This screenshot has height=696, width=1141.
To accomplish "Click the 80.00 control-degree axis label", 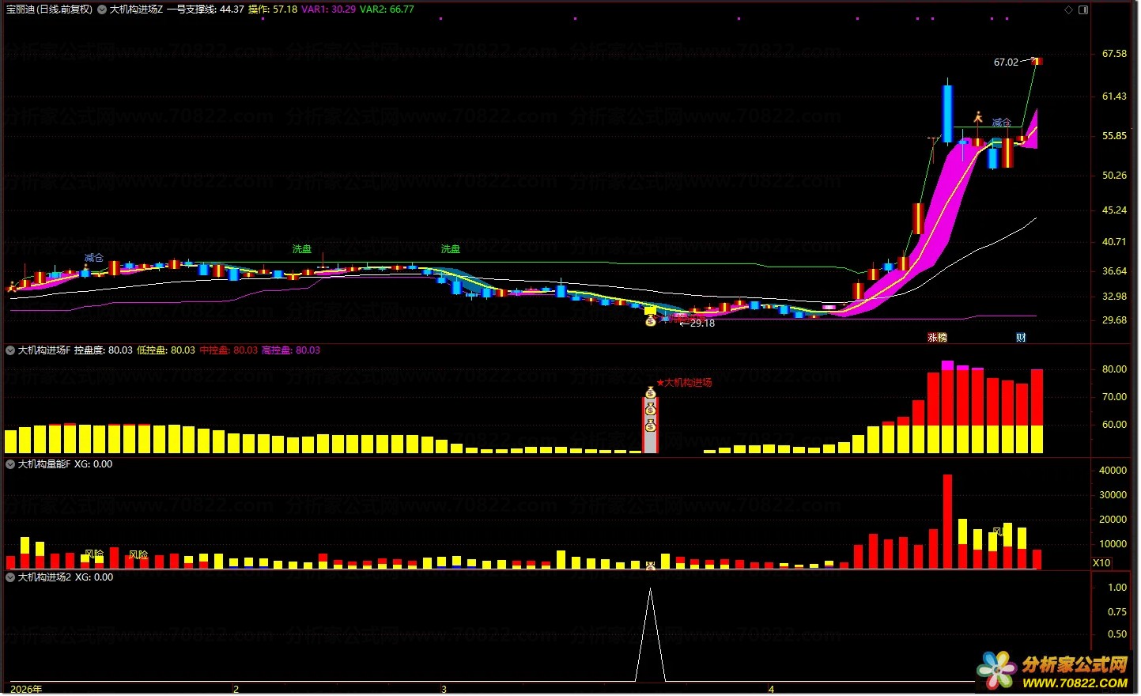I will (1114, 369).
